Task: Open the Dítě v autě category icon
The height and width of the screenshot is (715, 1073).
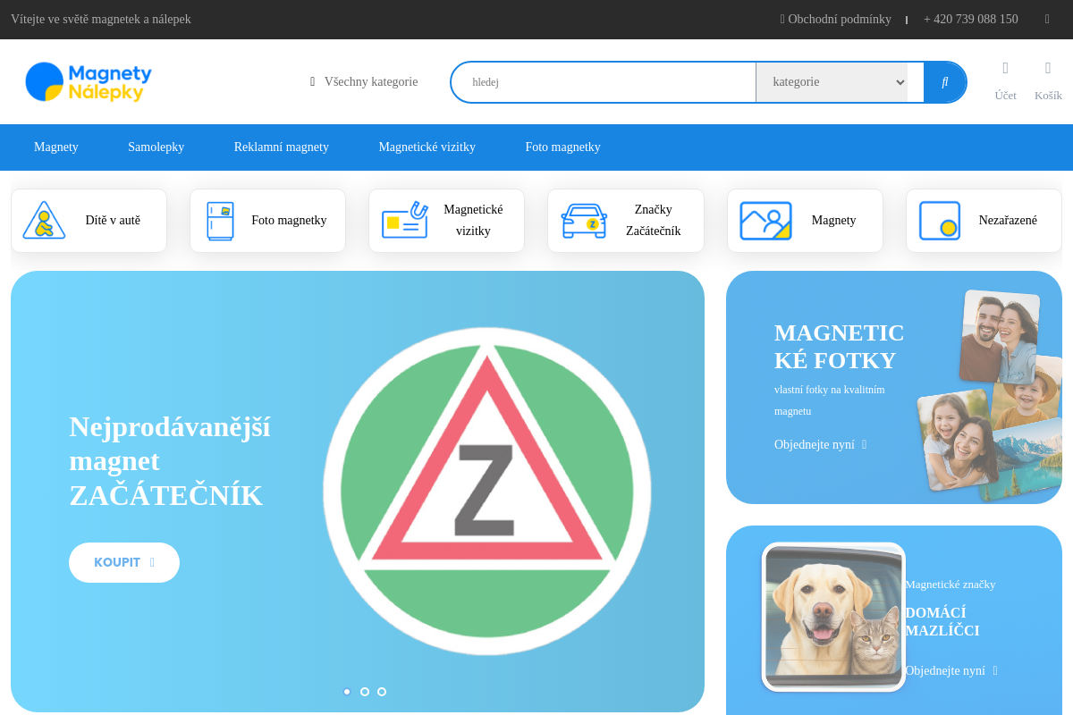Action: coord(44,221)
